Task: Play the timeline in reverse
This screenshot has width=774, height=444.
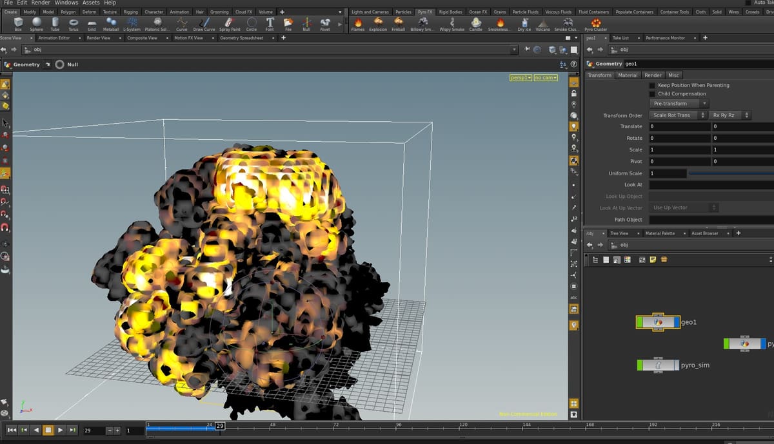Action: coord(35,430)
